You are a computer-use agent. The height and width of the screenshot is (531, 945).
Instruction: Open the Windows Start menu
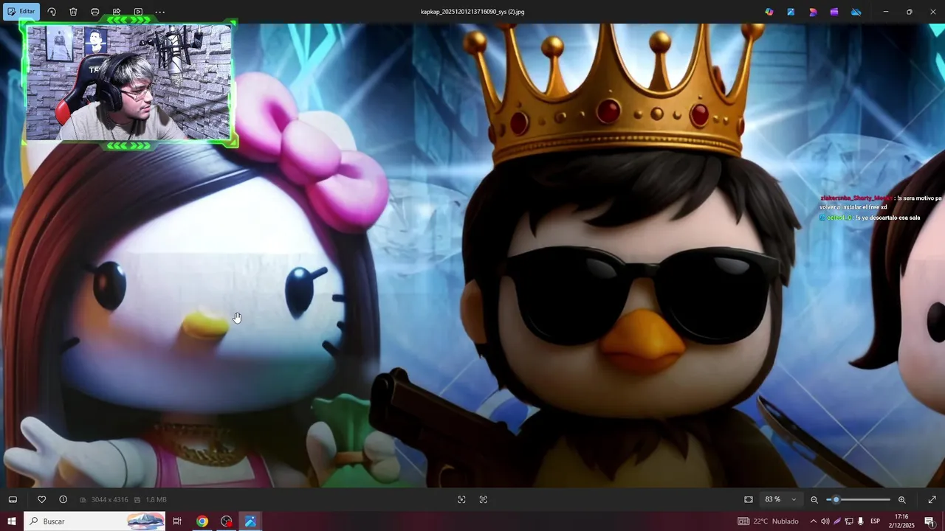(11, 521)
